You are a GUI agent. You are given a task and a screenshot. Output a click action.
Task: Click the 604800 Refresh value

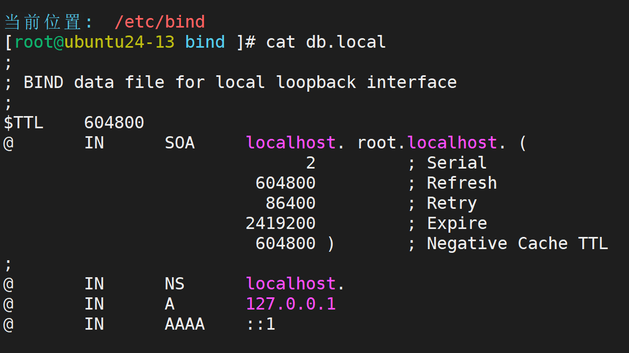pos(286,183)
